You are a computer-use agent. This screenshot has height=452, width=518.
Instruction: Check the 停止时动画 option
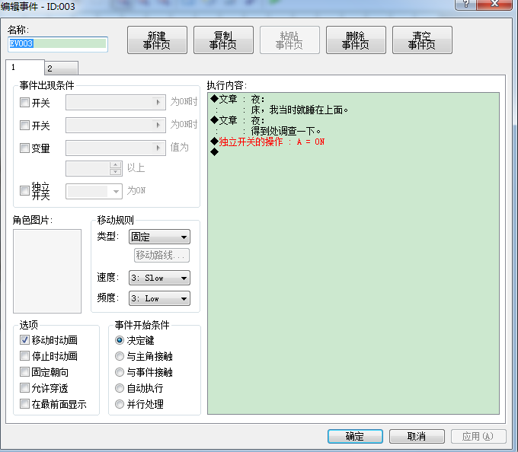[25, 355]
